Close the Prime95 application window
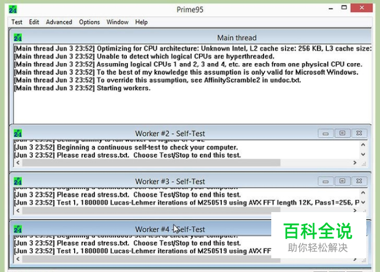This screenshot has height=272, width=380. (x=361, y=8)
